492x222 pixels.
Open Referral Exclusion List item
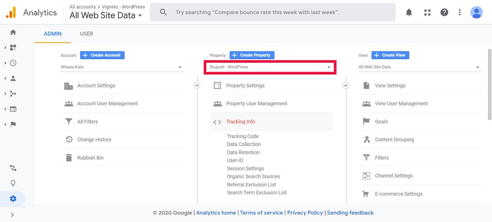click(x=251, y=185)
